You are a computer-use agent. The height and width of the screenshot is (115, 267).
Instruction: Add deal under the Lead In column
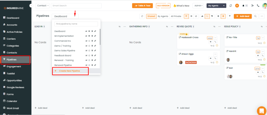click(41, 108)
